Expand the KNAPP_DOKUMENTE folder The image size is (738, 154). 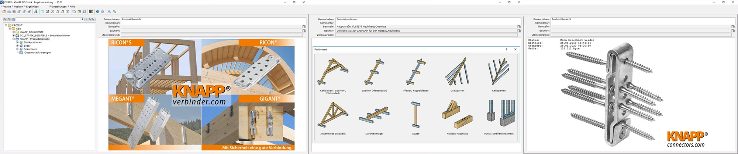coord(14,32)
